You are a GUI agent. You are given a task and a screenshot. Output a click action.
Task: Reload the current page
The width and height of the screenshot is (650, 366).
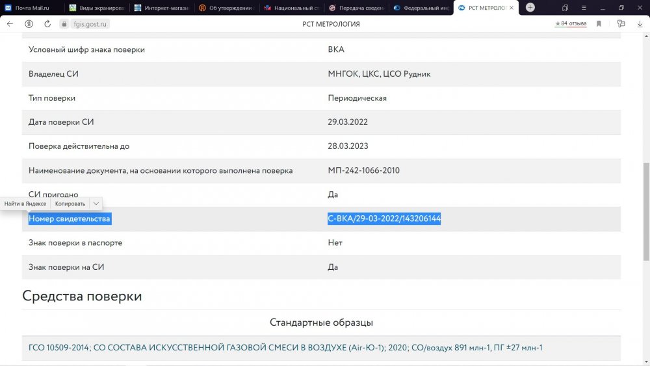[x=47, y=23]
